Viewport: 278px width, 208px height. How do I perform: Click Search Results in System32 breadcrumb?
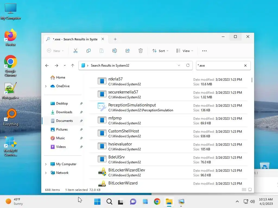point(110,66)
